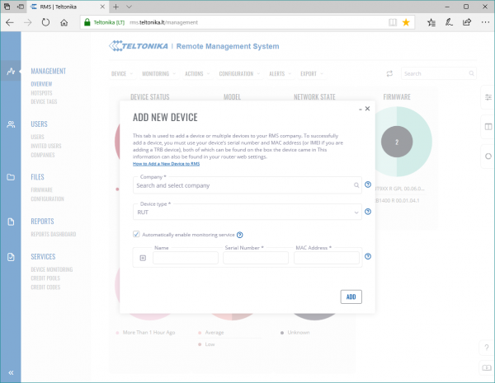Open the Company search and select field
The width and height of the screenshot is (495, 383).
coord(247,185)
